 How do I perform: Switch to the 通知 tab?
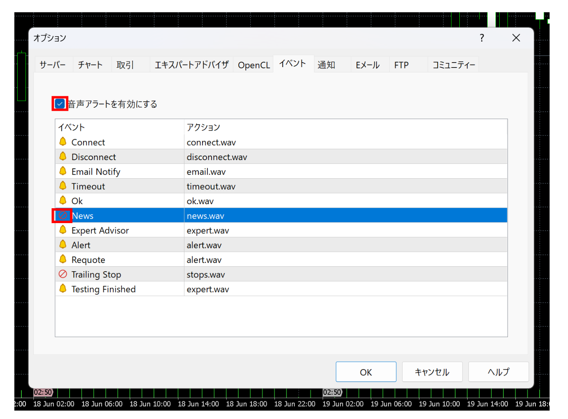pos(326,64)
